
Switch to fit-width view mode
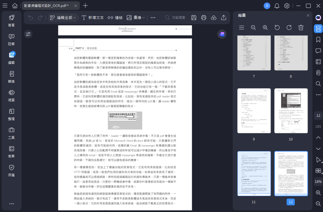pos(318,171)
